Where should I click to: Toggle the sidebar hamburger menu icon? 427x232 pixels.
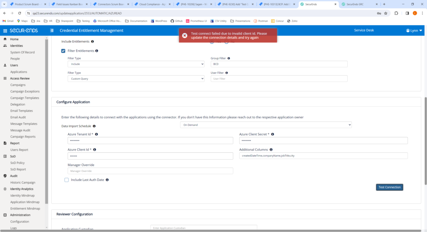(52, 30)
